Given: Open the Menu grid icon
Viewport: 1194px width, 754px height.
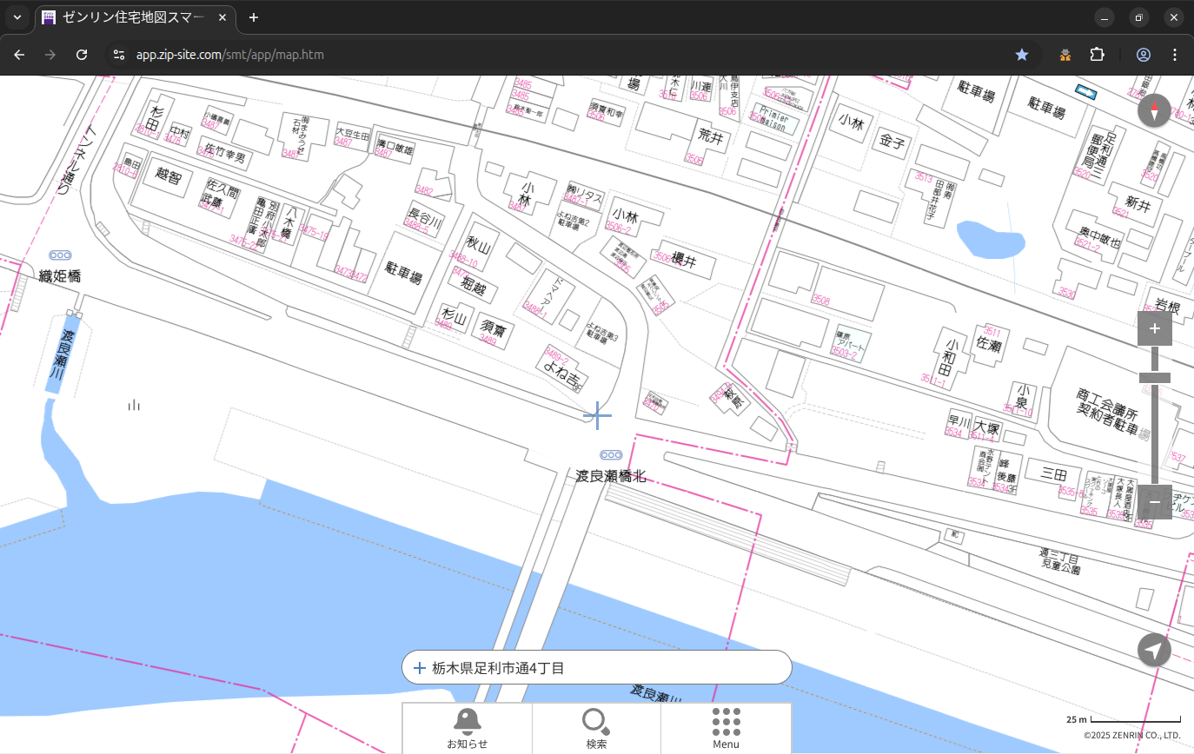Looking at the screenshot, I should tap(726, 727).
